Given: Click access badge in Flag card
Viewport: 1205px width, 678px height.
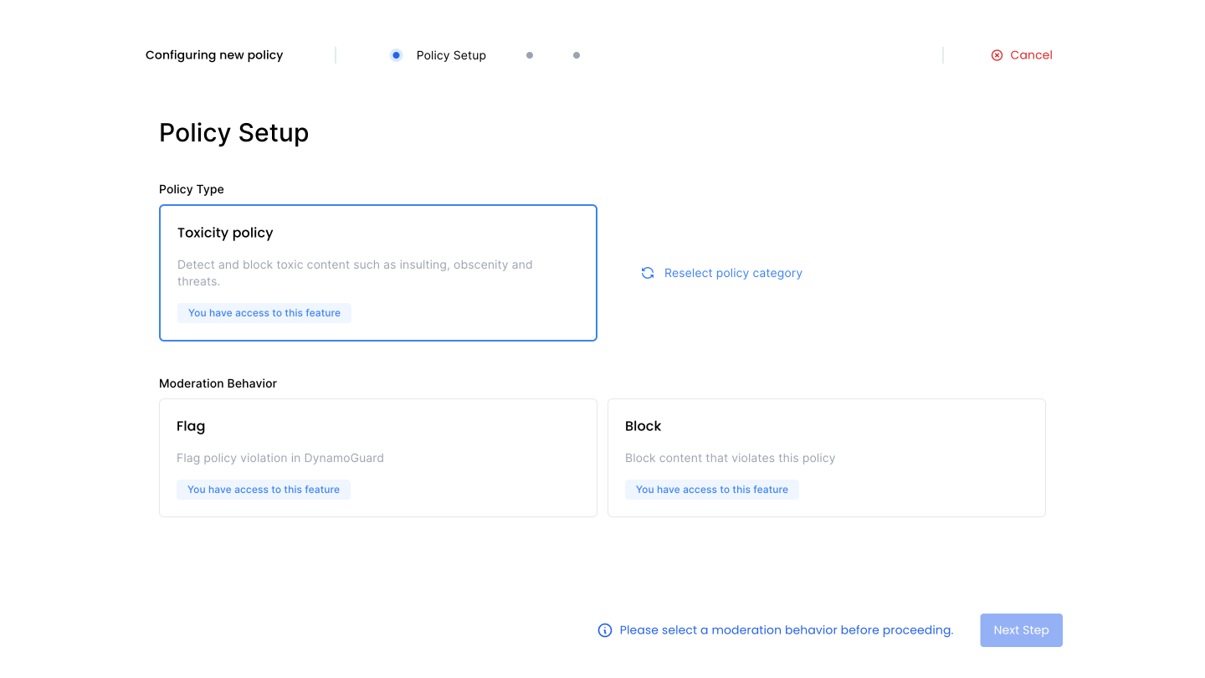Looking at the screenshot, I should [264, 490].
